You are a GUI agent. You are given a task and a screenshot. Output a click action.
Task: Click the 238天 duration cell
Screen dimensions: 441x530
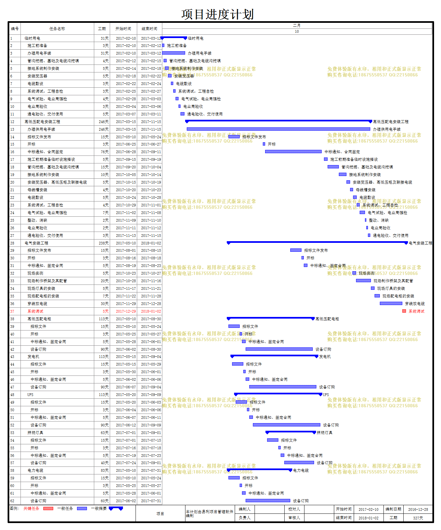tap(102, 243)
